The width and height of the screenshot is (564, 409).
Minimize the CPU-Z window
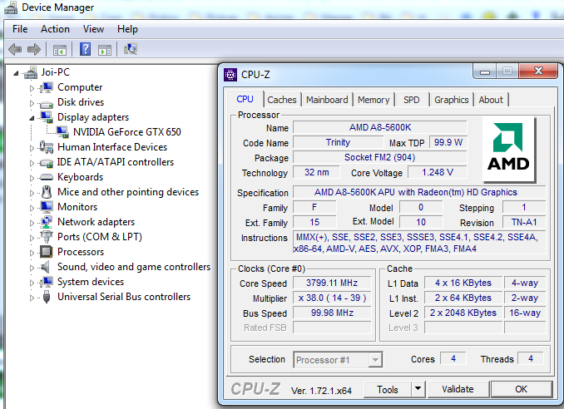click(485, 71)
